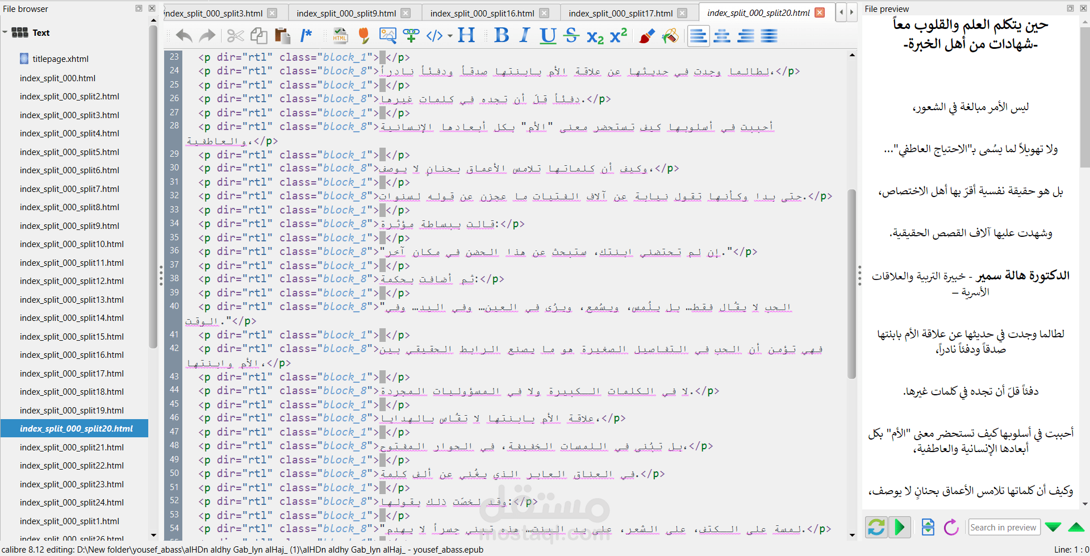Open the dropdown arrow beside the </> icon

450,36
